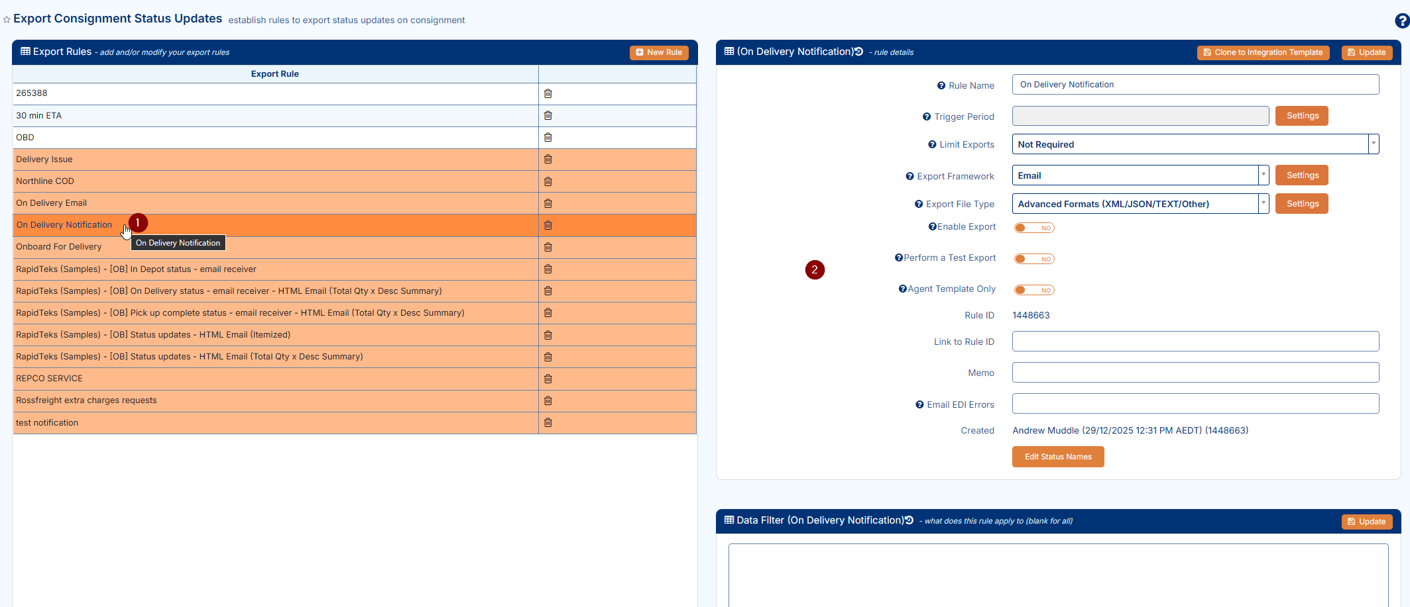Remove the Northline COD rule via trash icon
1410x607 pixels.
[x=548, y=181]
